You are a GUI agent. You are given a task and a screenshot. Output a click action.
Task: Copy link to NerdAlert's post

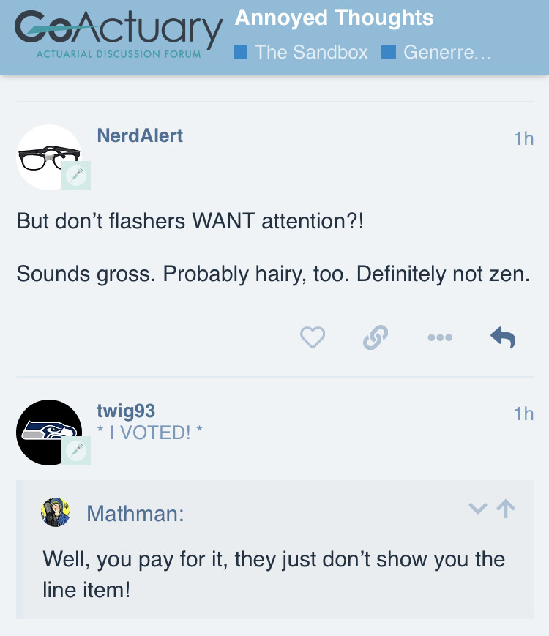point(375,337)
